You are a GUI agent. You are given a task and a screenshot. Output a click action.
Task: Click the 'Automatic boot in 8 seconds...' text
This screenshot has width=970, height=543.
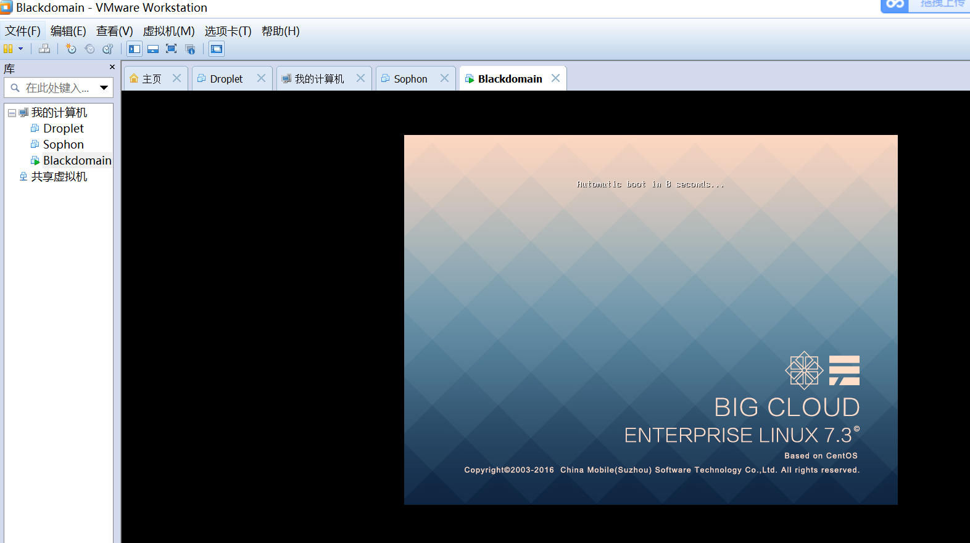point(650,184)
